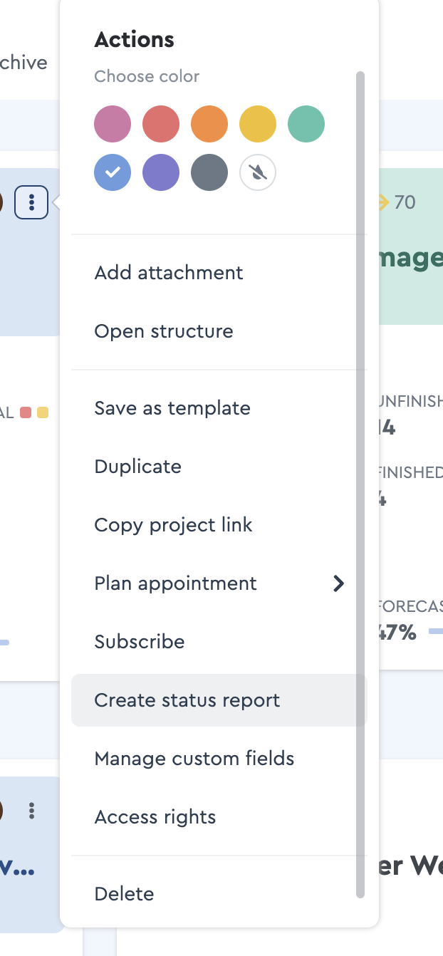This screenshot has width=443, height=956.
Task: Choose the red color swatch
Action: tap(161, 124)
